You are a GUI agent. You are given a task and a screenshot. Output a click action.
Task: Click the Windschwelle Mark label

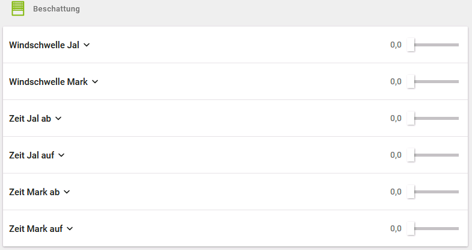click(x=49, y=81)
